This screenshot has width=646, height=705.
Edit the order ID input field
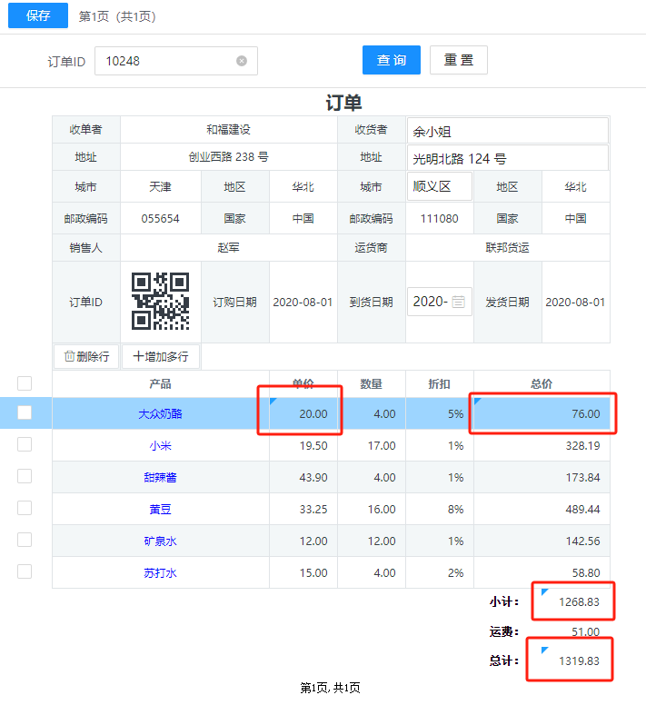(168, 61)
